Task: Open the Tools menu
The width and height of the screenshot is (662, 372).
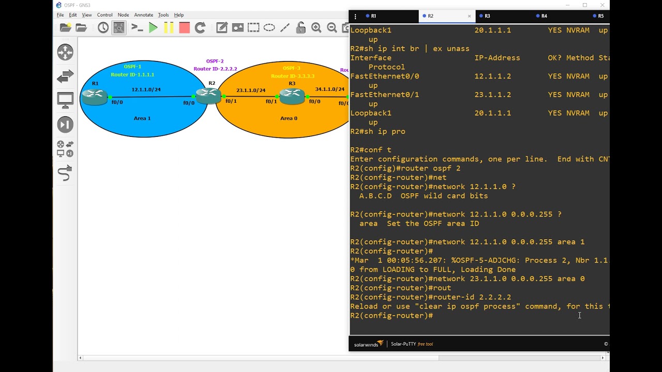Action: 163,15
